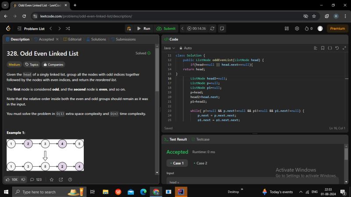The width and height of the screenshot is (351, 197).
Task: Click the description panel scrollbar
Action: tap(157, 70)
